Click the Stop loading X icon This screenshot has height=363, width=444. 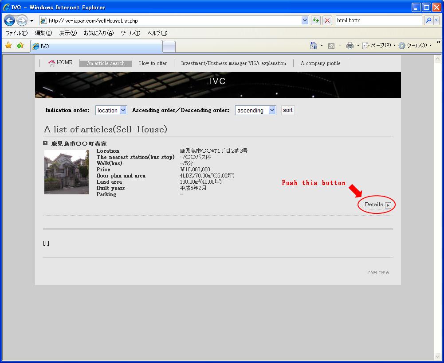point(327,20)
